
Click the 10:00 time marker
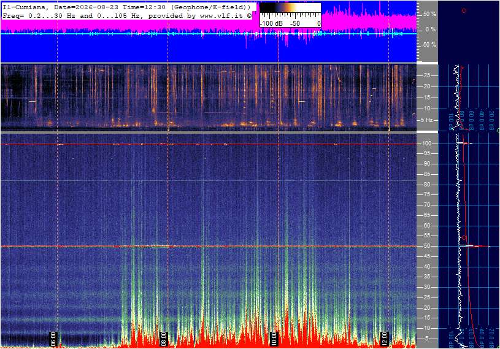coord(274,339)
